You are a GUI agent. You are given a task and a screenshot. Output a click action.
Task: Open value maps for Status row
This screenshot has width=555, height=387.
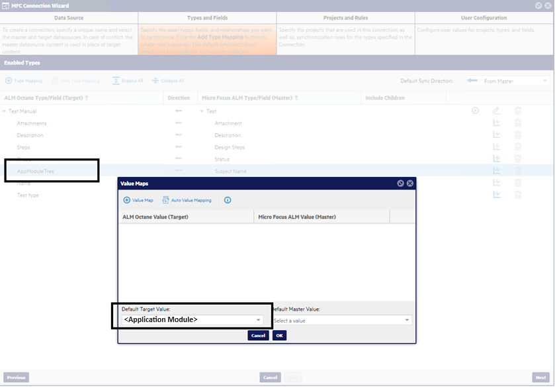(497, 158)
